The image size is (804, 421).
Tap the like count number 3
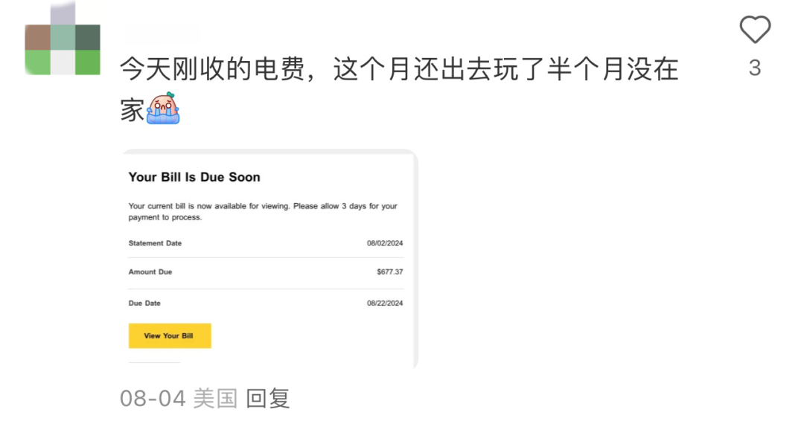[755, 68]
